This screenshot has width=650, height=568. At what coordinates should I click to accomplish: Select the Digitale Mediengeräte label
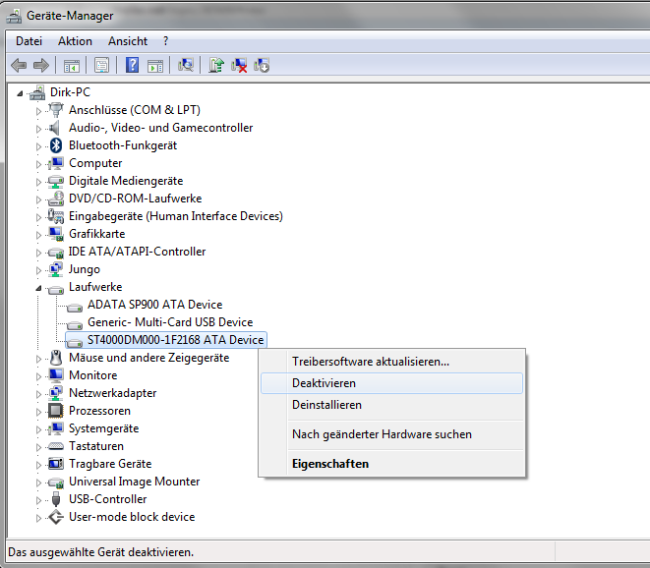pos(126,181)
